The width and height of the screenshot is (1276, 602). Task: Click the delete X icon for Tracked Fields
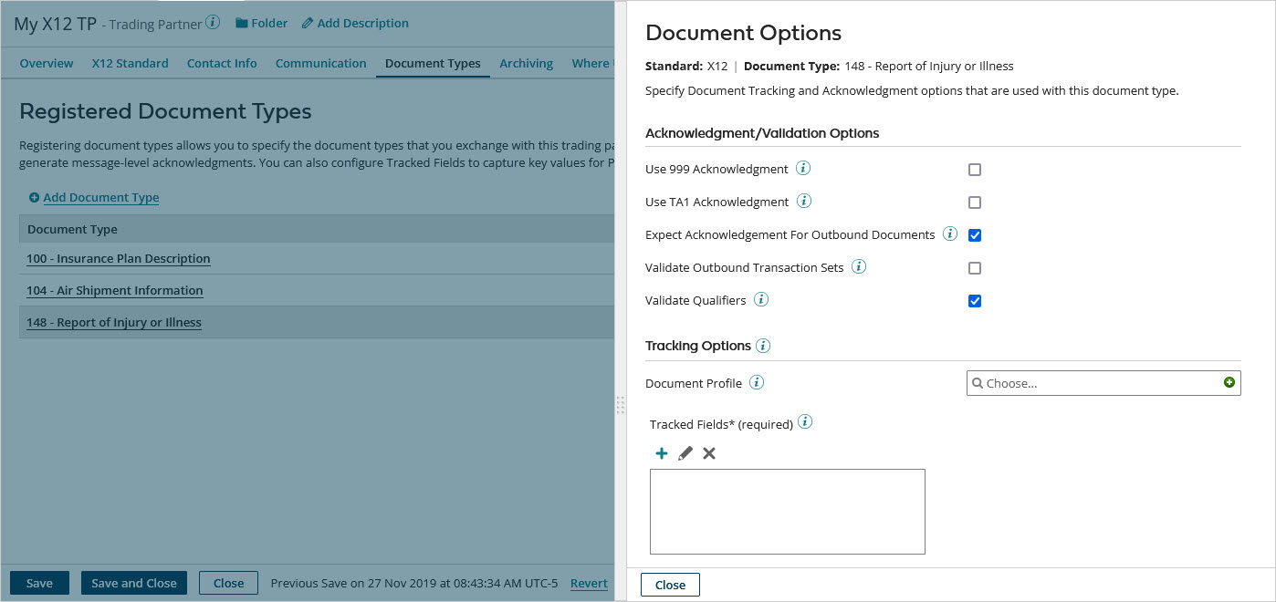coord(709,452)
